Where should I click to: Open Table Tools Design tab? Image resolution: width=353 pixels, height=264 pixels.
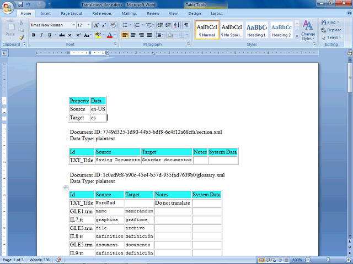click(x=195, y=13)
